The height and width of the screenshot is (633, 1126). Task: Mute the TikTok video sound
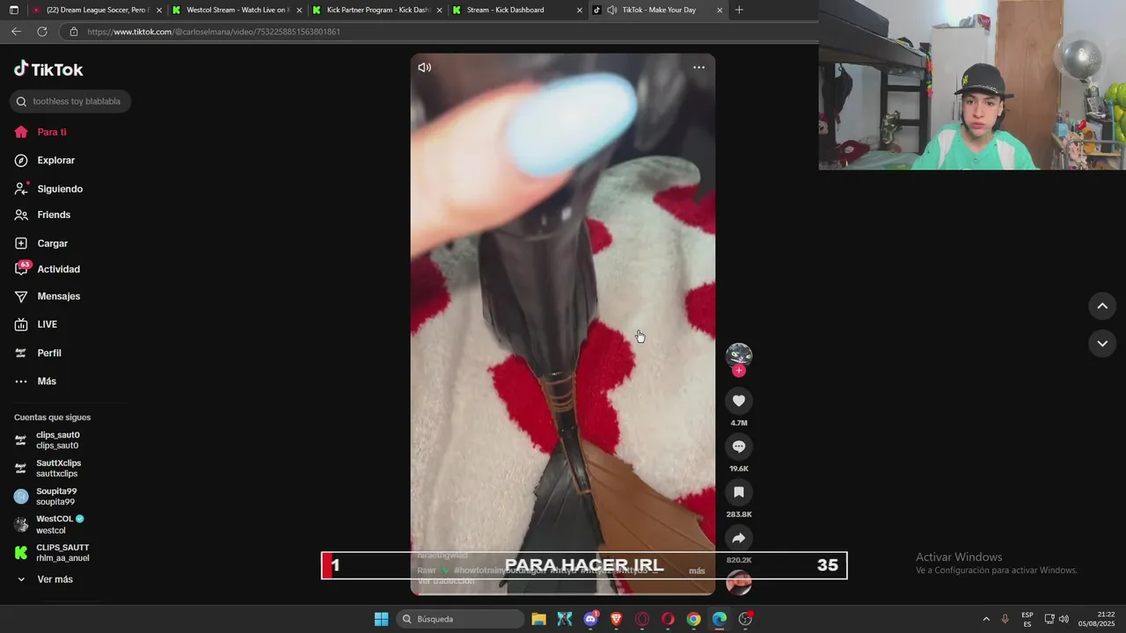pyautogui.click(x=425, y=68)
